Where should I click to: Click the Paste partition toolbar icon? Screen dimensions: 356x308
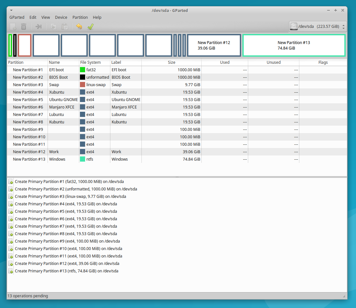coord(65,27)
